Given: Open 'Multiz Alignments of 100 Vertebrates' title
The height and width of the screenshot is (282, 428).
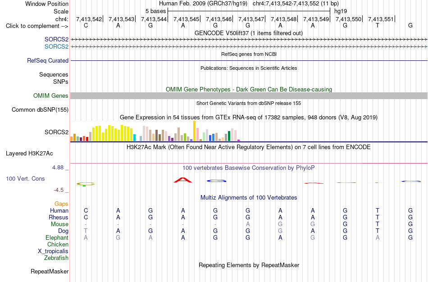Looking at the screenshot, I should (x=249, y=197).
